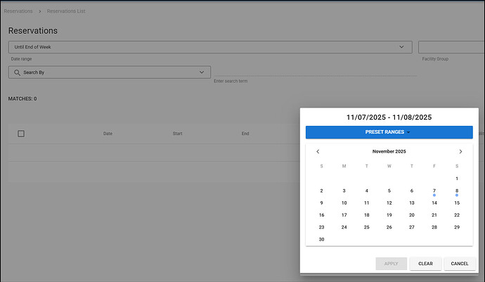Select November 1 on the calendar
The width and height of the screenshot is (485, 282).
tap(457, 179)
